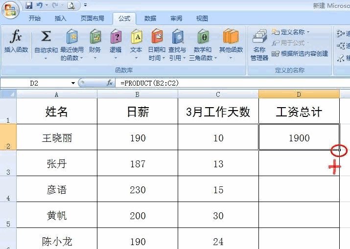Switch to the 插入 tab
The width and height of the screenshot is (350, 249).
tap(61, 18)
